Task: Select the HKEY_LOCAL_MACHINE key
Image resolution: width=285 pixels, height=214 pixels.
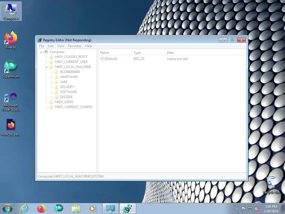Action: 73,67
